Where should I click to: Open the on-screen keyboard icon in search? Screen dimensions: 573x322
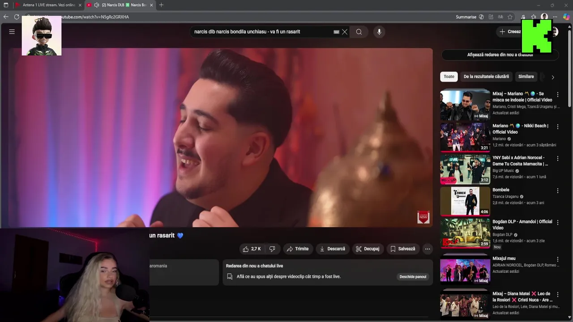click(x=336, y=32)
